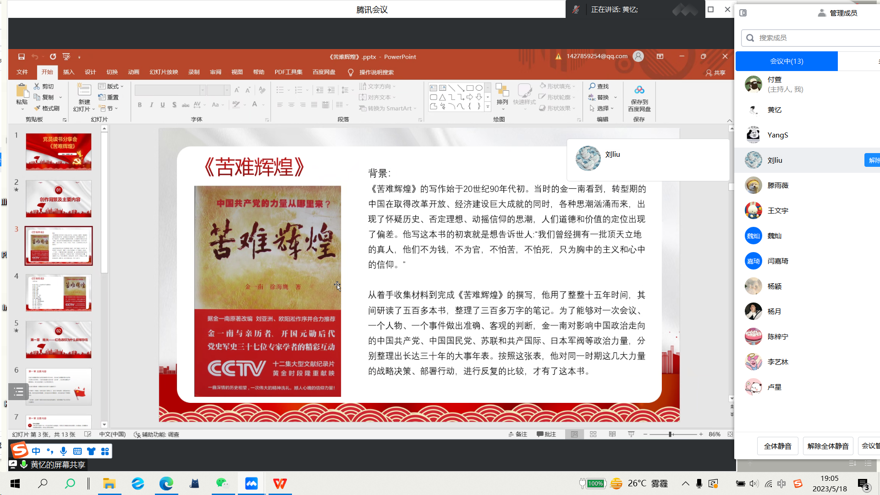Screen dimensions: 880x495
Task: Click the 排列 arrange icon
Action: (x=502, y=91)
